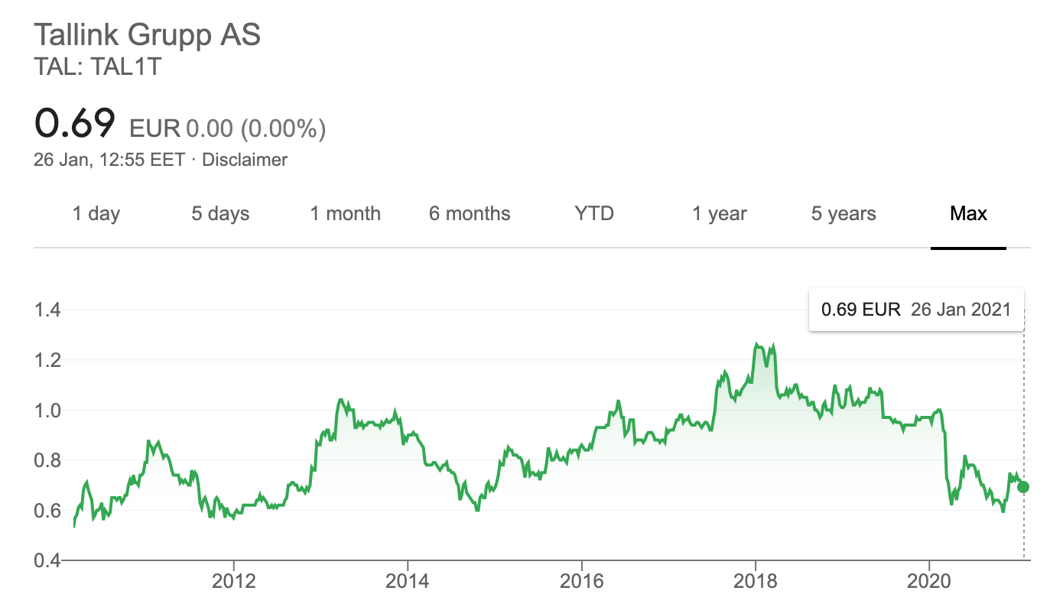
Task: Click the 2020 x-axis year label
Action: click(928, 581)
